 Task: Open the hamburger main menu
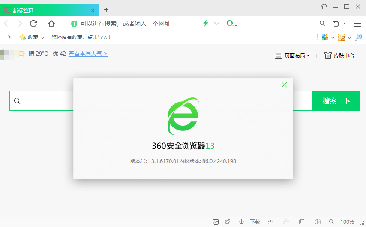pos(357,24)
